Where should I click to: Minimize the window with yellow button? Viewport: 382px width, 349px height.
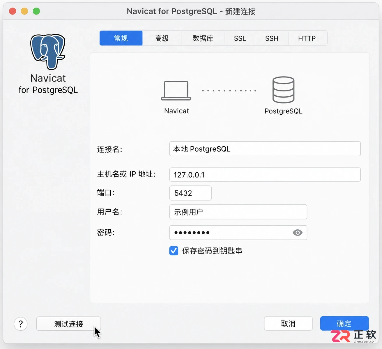tap(24, 11)
